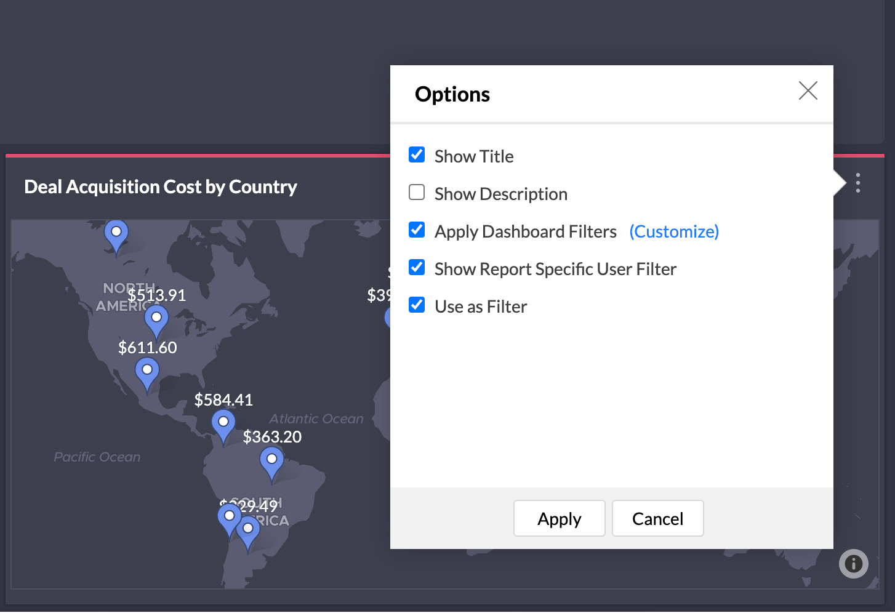The image size is (895, 613).
Task: Click the Options dialog heading
Action: tap(452, 94)
